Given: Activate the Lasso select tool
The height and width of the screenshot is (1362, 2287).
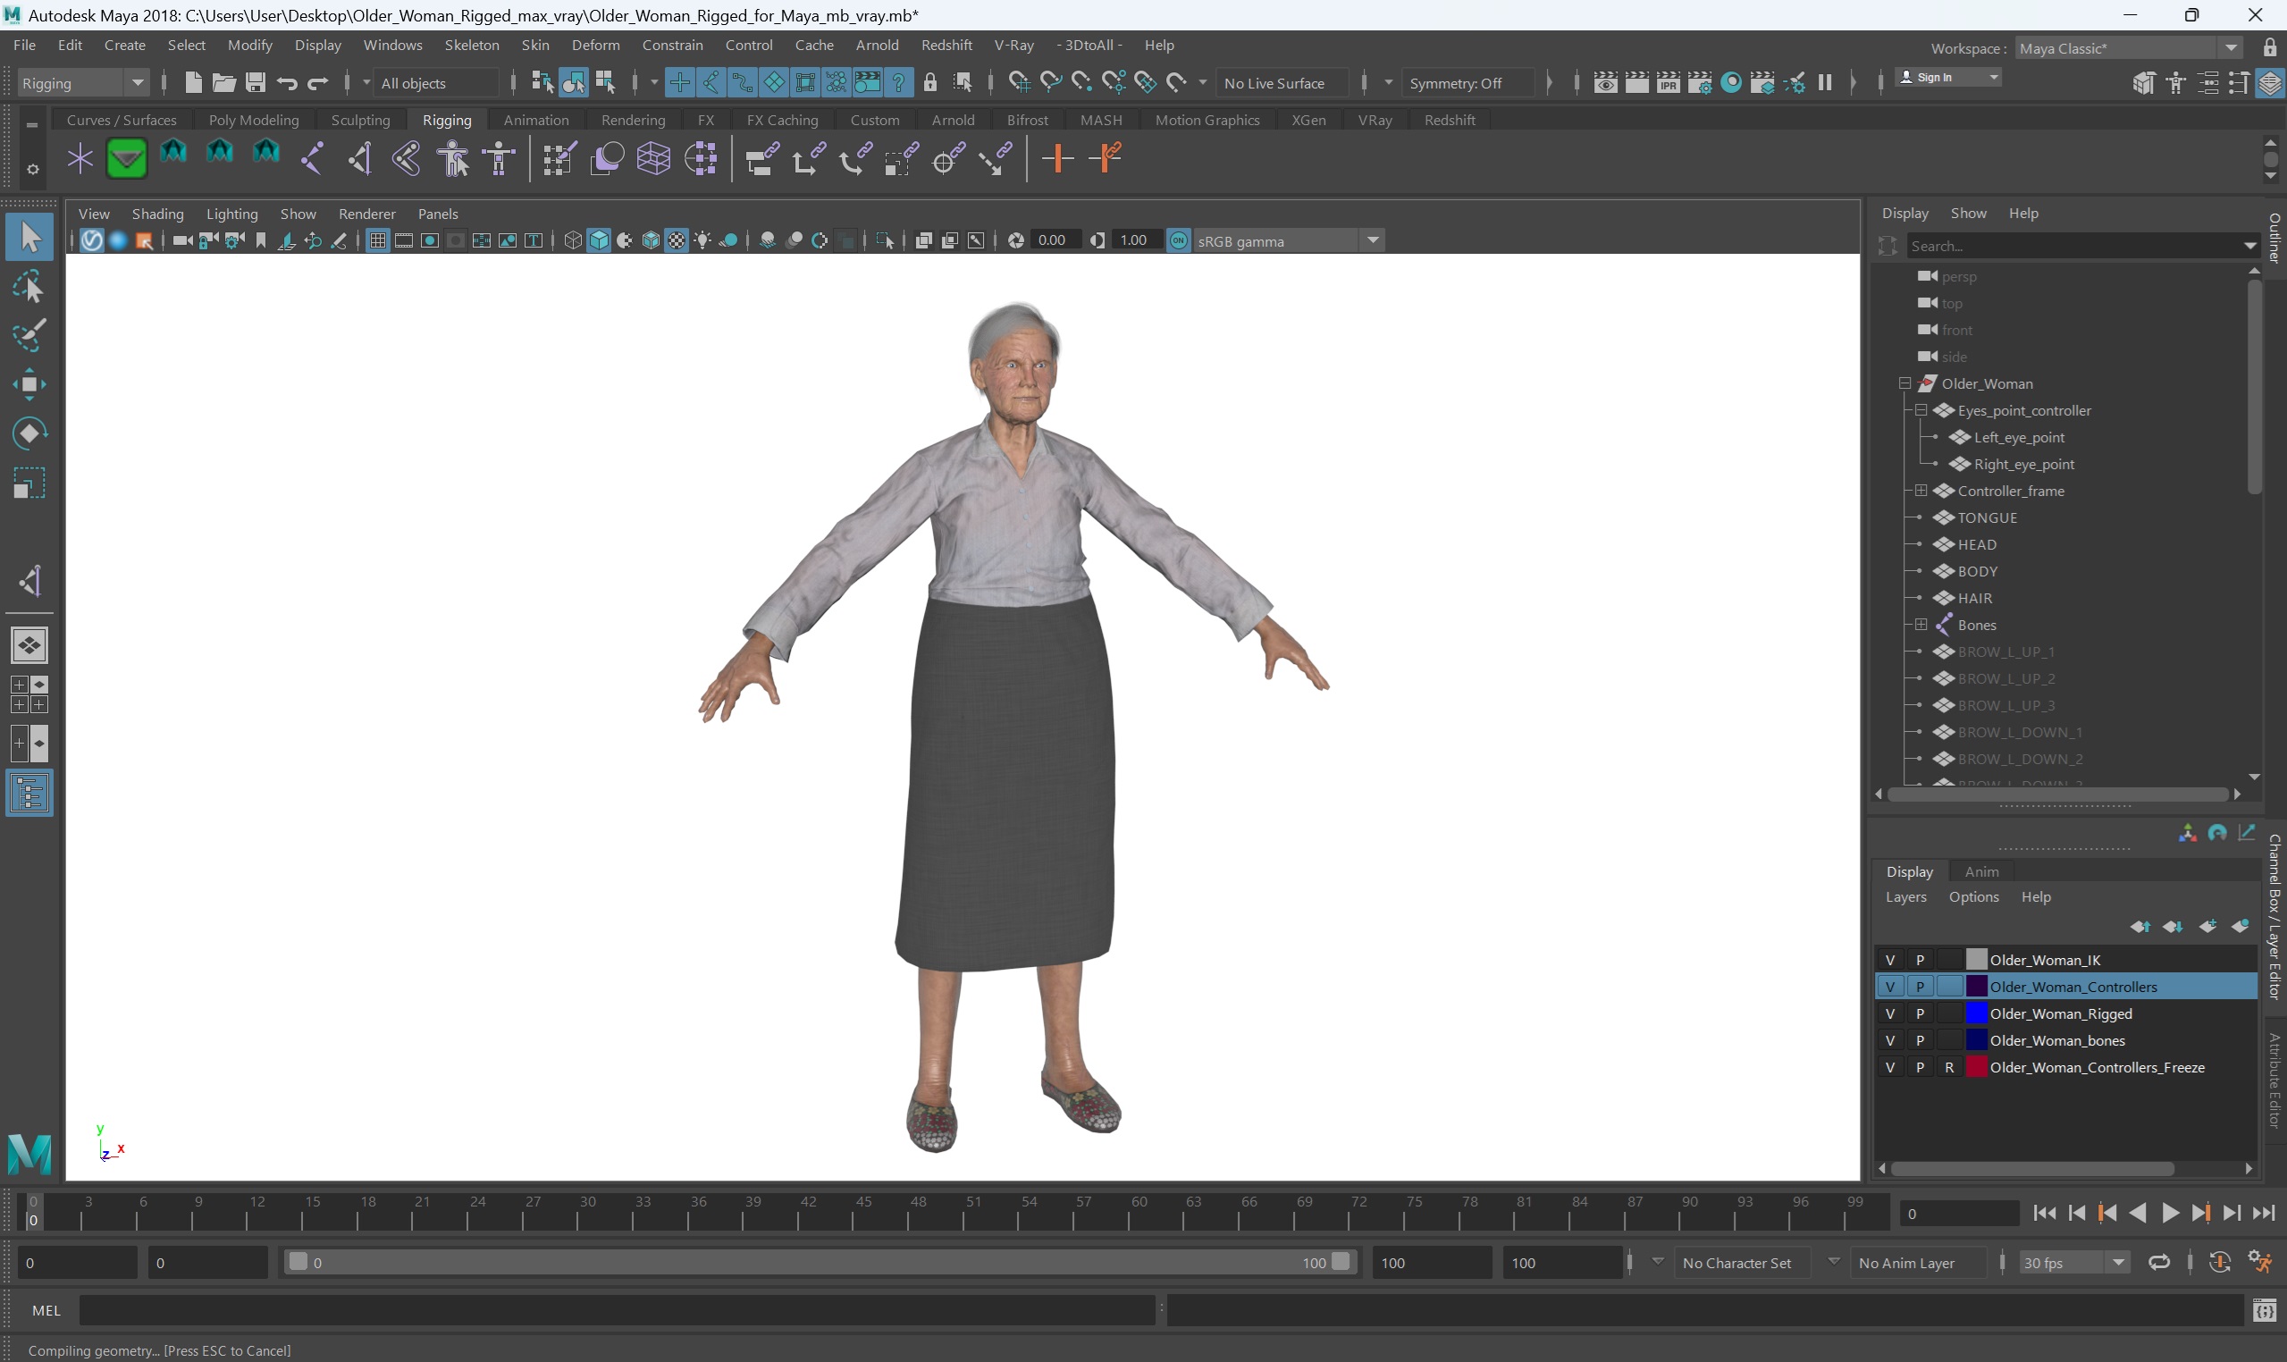Looking at the screenshot, I should point(29,288).
